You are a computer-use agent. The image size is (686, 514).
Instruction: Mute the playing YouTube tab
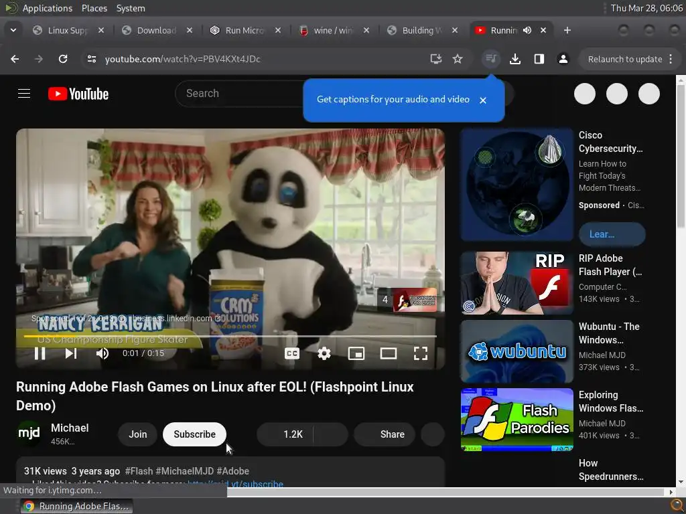[x=527, y=30]
